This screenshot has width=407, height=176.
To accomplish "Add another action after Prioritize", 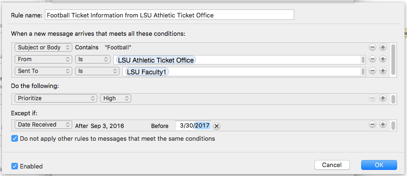I will [383, 98].
